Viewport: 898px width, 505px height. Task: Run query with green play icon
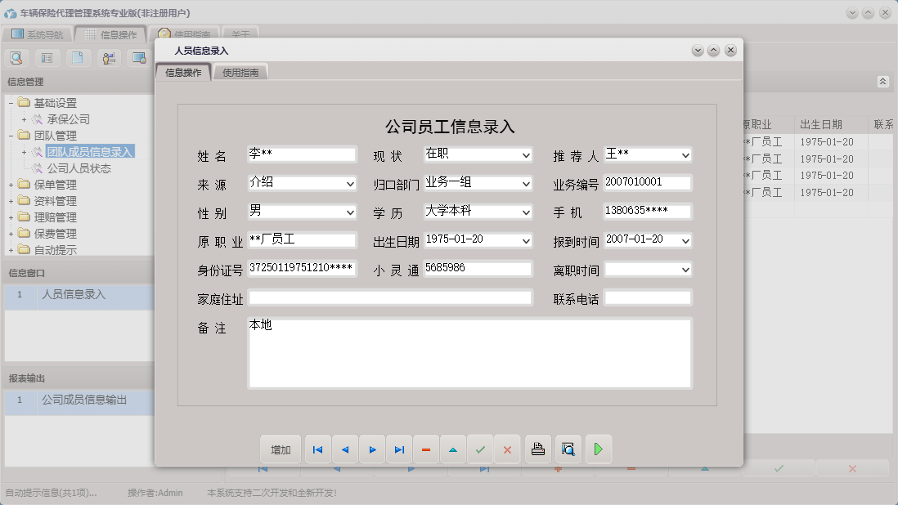coord(598,449)
